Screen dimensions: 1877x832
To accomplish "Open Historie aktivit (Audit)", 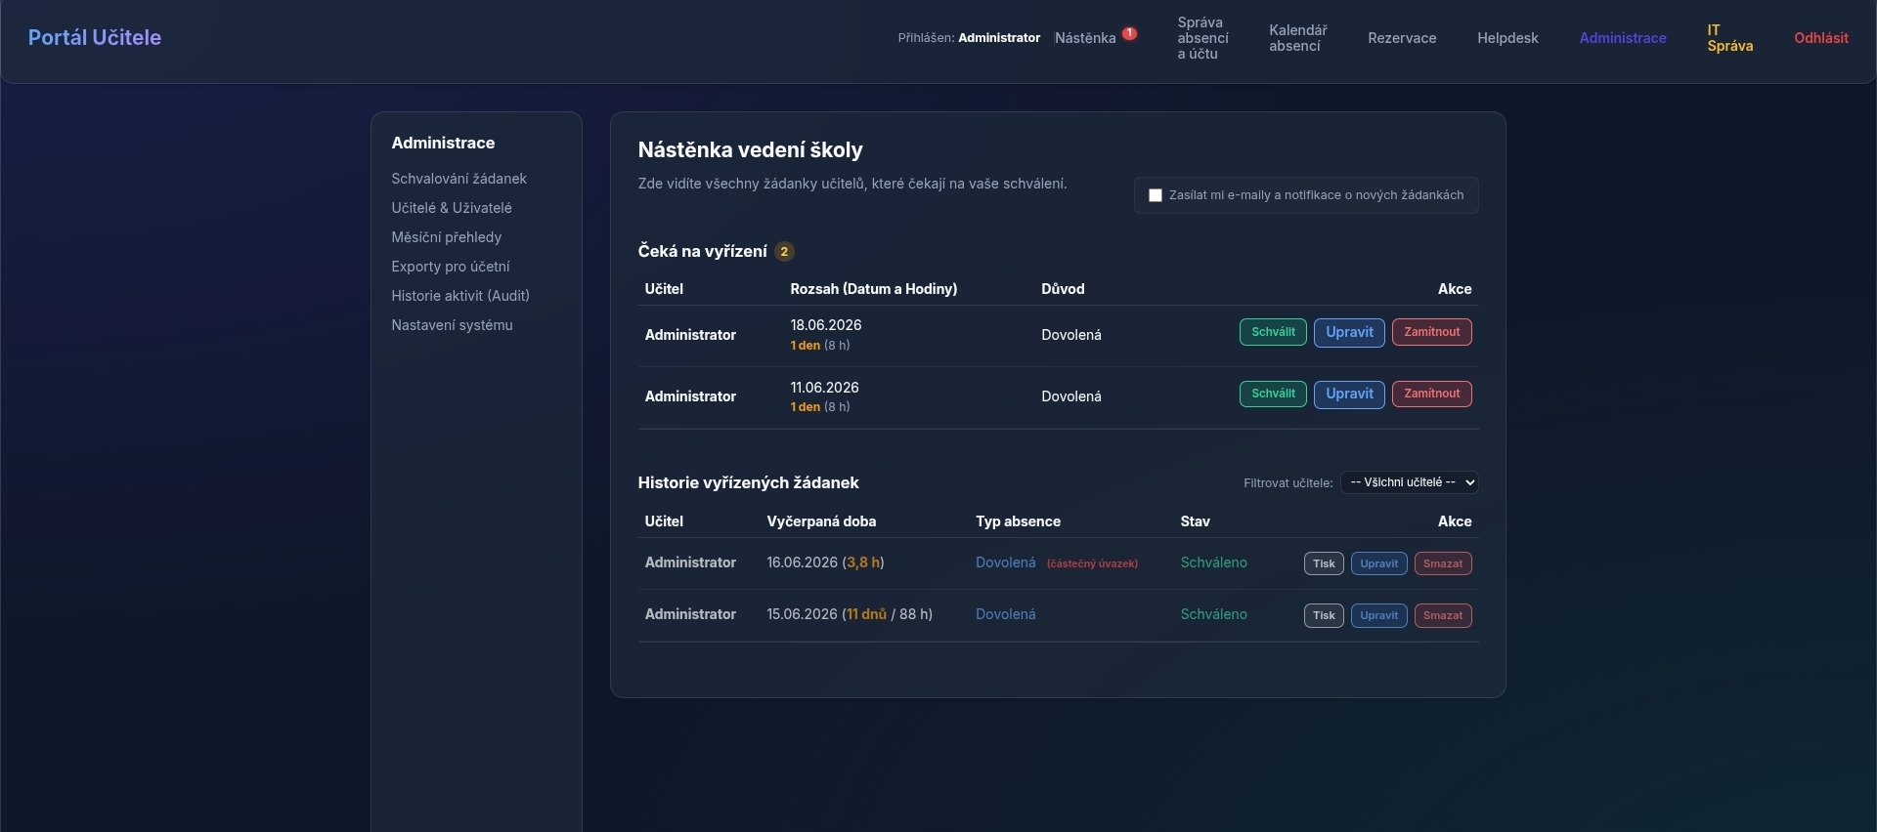I will (460, 296).
